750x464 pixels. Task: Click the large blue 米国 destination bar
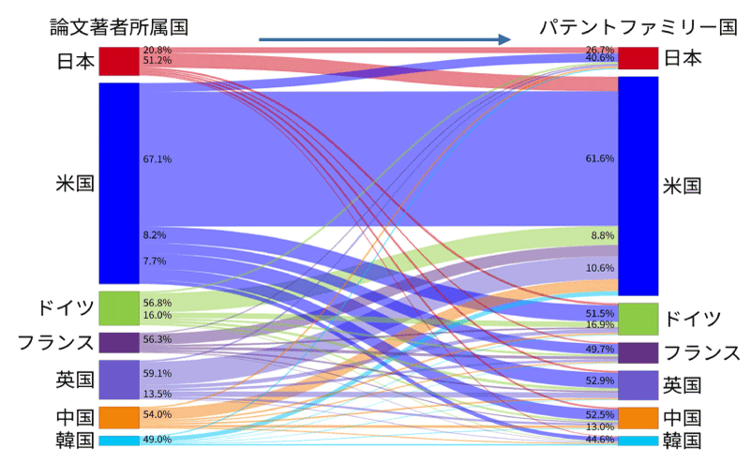click(x=637, y=185)
